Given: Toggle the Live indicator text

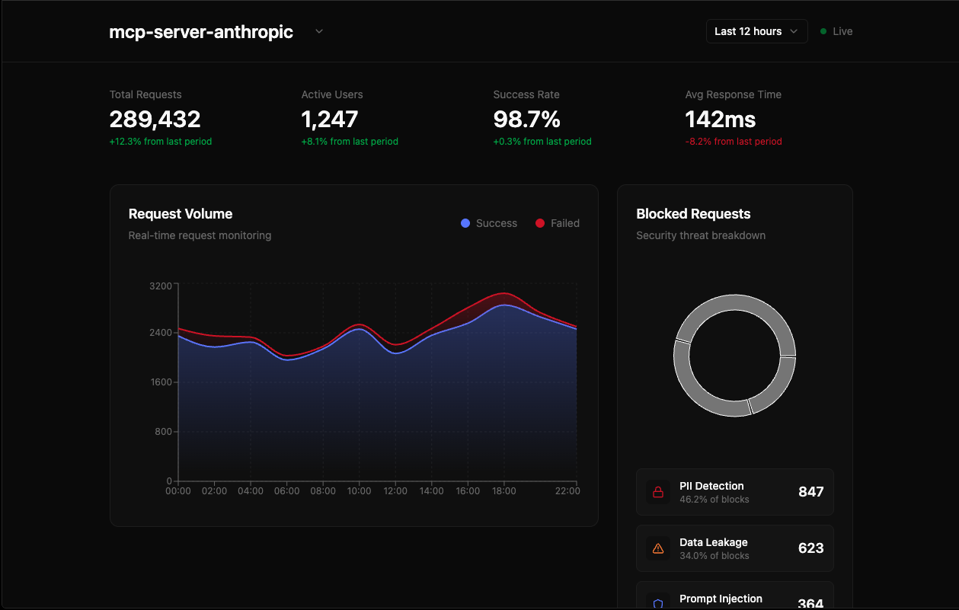Looking at the screenshot, I should click(x=842, y=31).
